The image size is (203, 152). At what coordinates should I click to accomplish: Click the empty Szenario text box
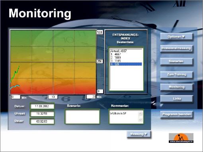pyautogui.click(x=82, y=117)
